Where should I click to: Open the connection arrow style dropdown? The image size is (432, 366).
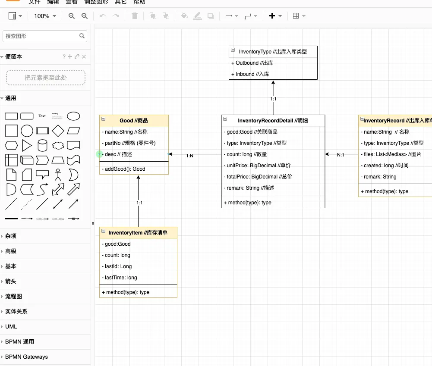coord(232,16)
